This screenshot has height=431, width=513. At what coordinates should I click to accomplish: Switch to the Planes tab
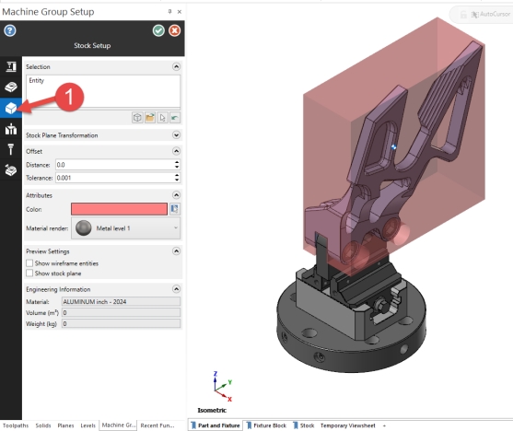click(65, 425)
